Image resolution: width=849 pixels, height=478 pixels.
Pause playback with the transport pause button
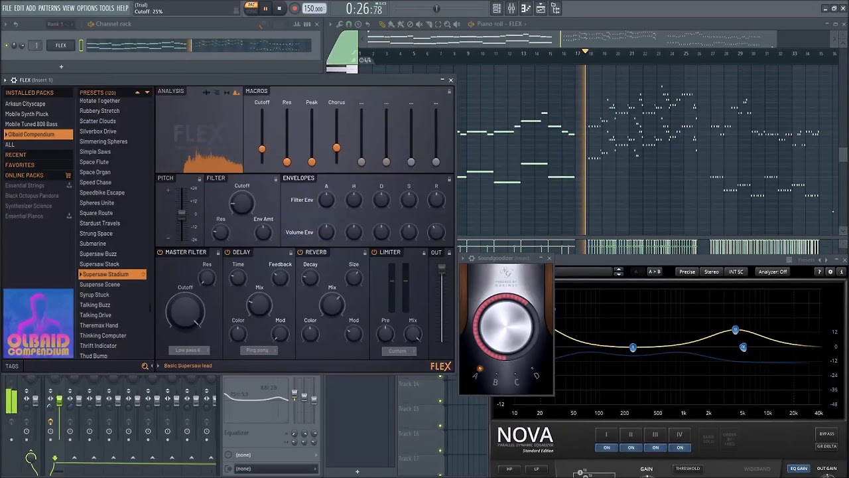point(265,9)
